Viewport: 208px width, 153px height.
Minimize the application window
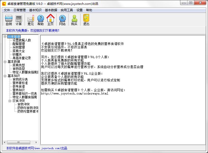point(184,3)
